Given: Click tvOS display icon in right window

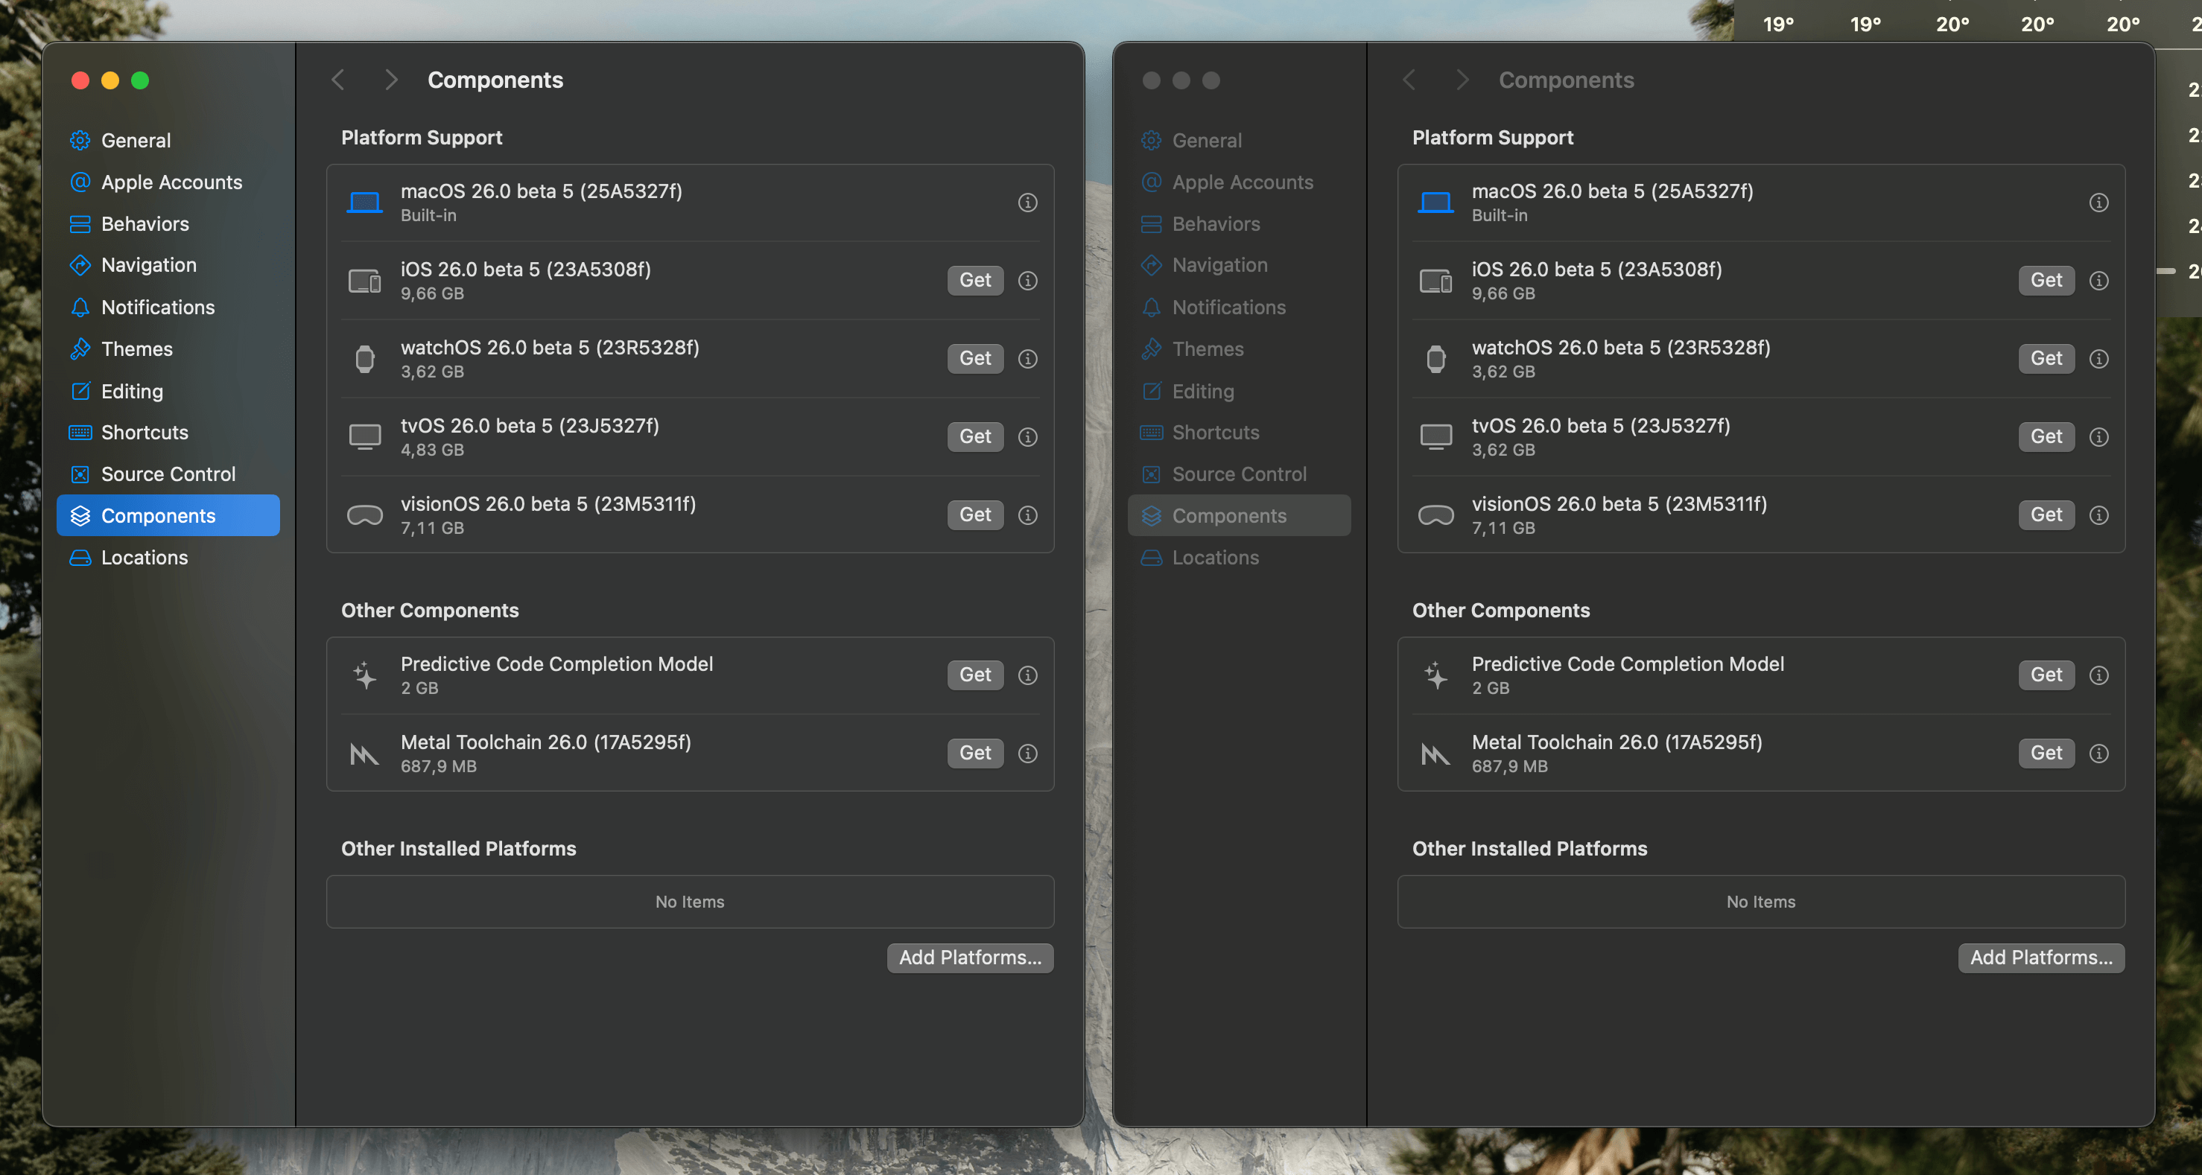Looking at the screenshot, I should click(1436, 436).
